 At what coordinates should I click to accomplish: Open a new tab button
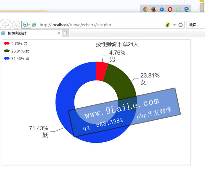(65, 33)
